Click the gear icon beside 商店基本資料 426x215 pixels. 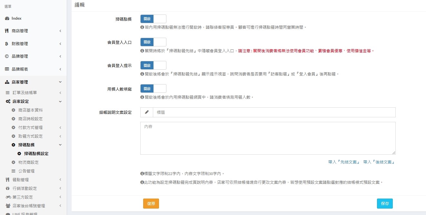click(x=14, y=110)
